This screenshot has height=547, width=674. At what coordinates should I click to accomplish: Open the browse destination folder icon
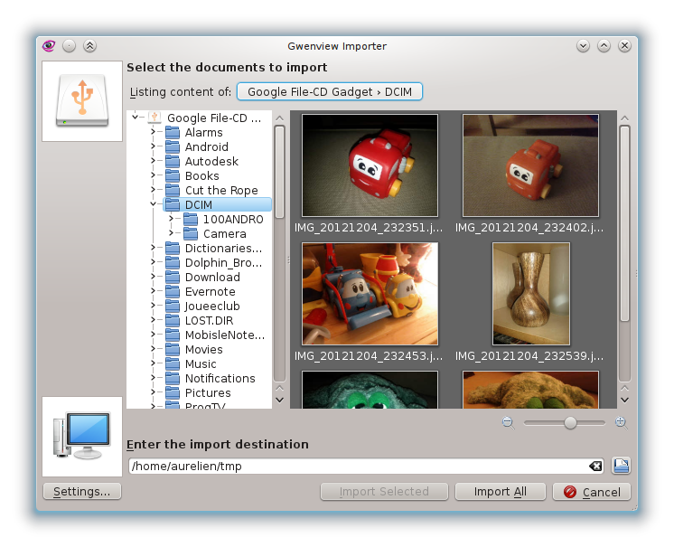(622, 467)
